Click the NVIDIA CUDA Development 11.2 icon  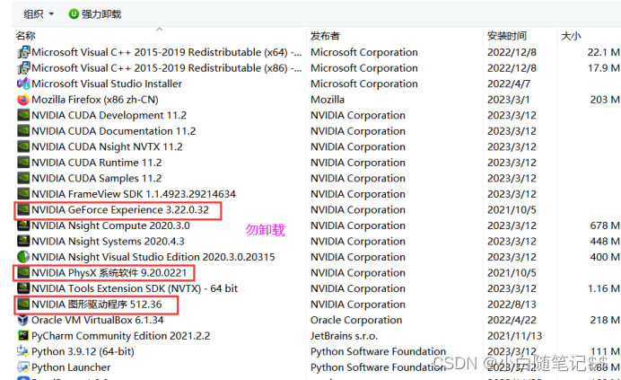[x=23, y=115]
